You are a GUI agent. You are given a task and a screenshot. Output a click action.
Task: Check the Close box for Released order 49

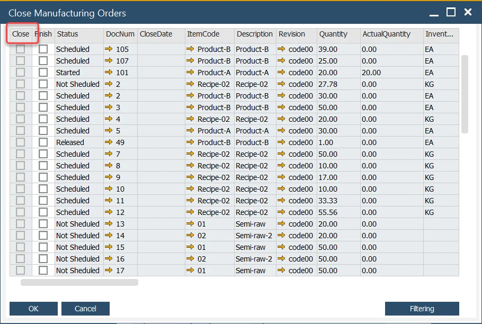[x=20, y=142]
